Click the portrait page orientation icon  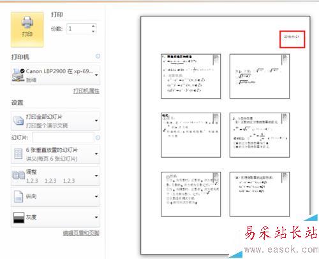tap(19, 197)
